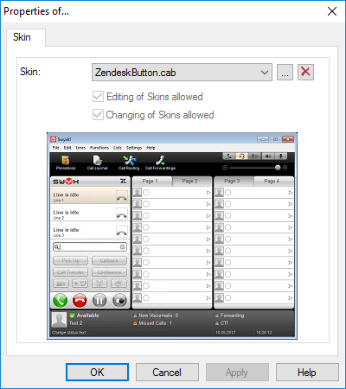The image size is (346, 389).
Task: Click the dropdown arrow of the Skin combo box
Action: 265,73
